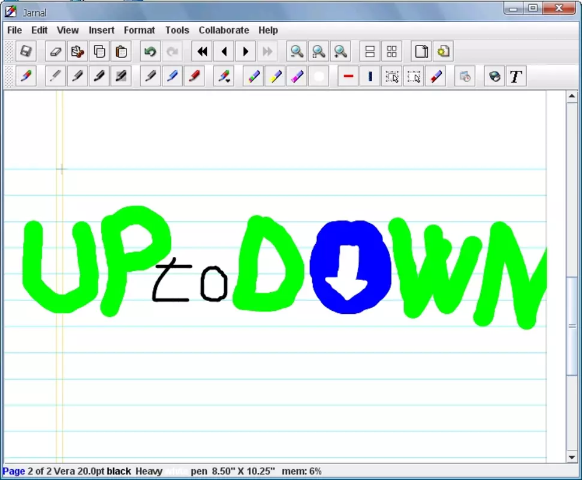Choose the heaviest pen width with gray square
Viewport: 582px width, 480px height.
coord(121,77)
